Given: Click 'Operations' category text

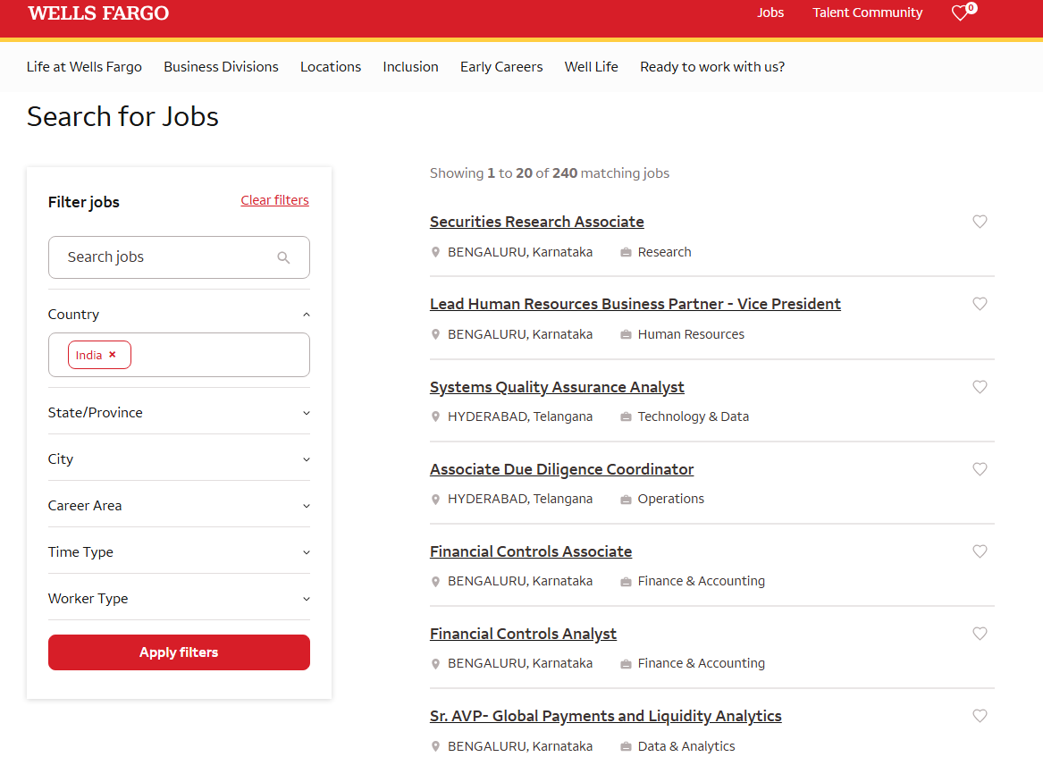Looking at the screenshot, I should click(x=670, y=499).
